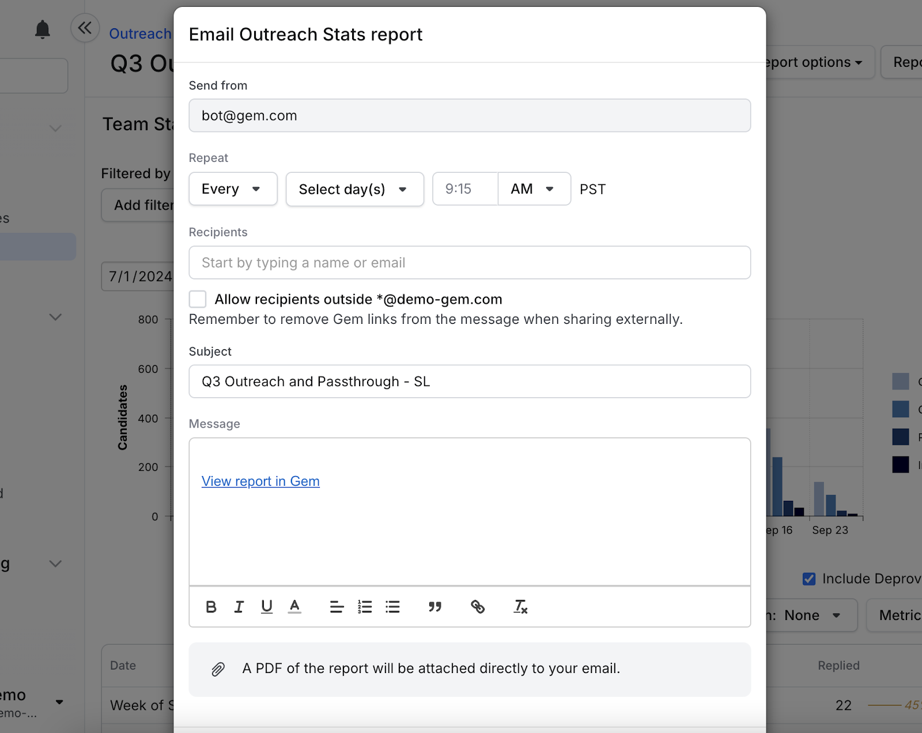This screenshot has width=922, height=733.
Task: Open account switcher caret at sidebar bottom
Action: (x=59, y=702)
